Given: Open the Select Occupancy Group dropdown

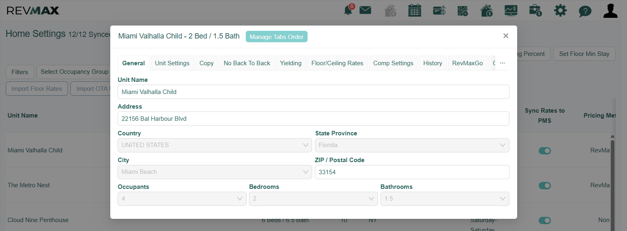Looking at the screenshot, I should point(74,72).
